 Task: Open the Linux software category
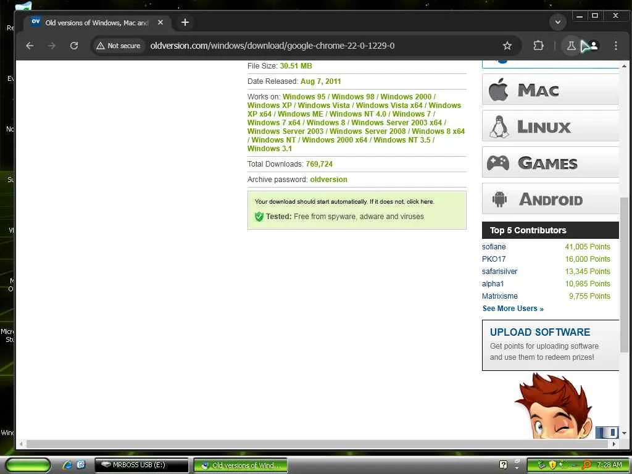pos(551,126)
